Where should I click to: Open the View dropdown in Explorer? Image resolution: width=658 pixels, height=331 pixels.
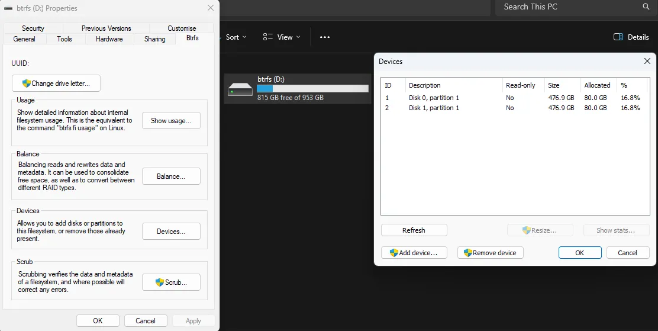click(x=282, y=37)
